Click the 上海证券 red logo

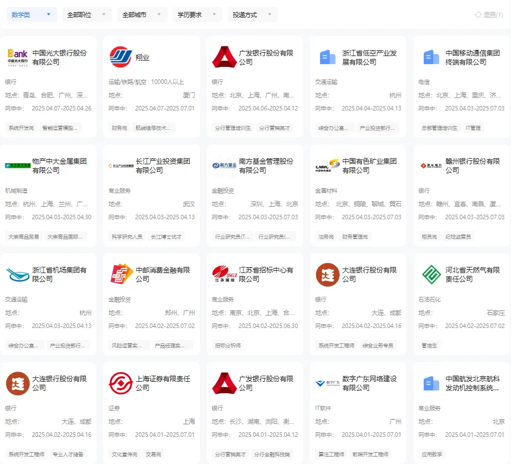point(121,383)
